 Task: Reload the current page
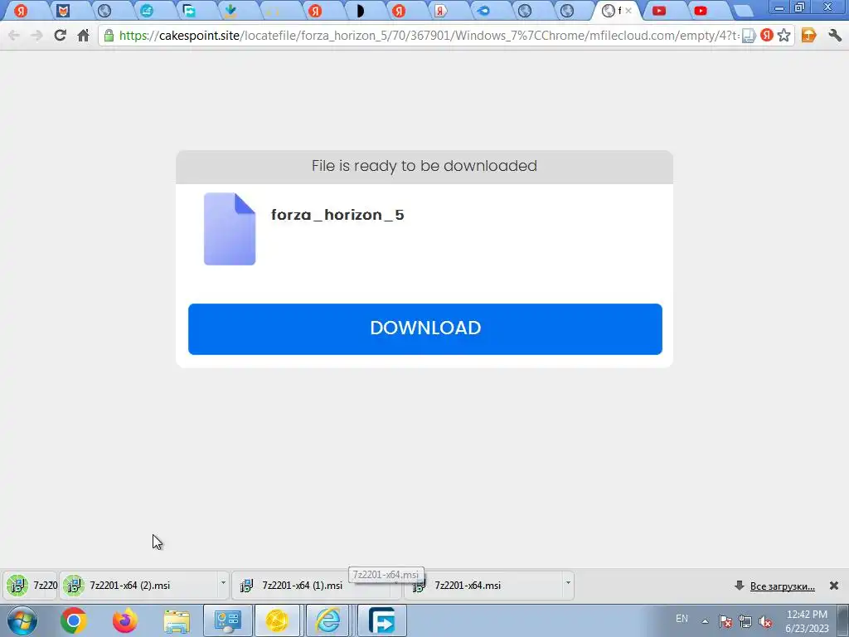(x=60, y=35)
